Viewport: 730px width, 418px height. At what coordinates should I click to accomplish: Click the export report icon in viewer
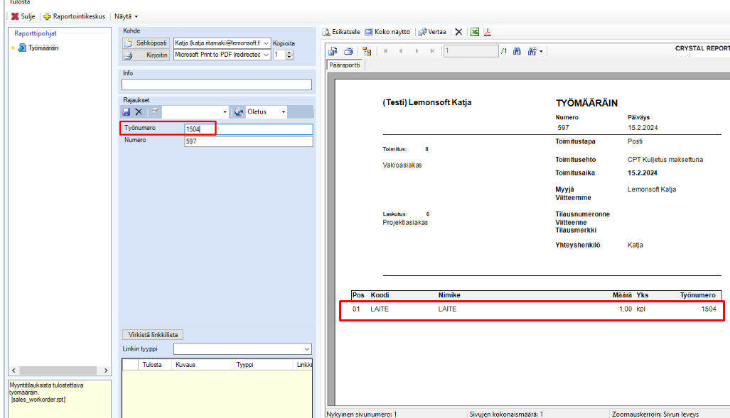pyautogui.click(x=333, y=51)
